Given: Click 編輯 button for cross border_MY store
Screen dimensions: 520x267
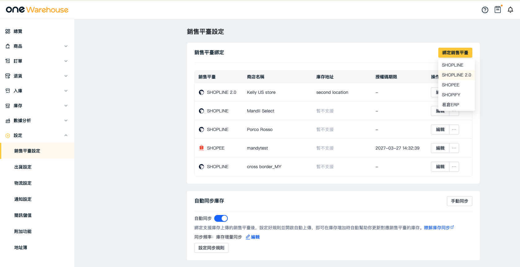Looking at the screenshot, I should pos(440,167).
